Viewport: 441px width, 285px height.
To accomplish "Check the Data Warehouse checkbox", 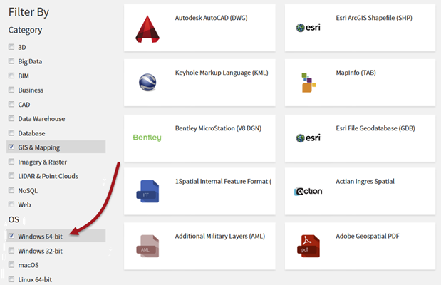I will pyautogui.click(x=11, y=118).
